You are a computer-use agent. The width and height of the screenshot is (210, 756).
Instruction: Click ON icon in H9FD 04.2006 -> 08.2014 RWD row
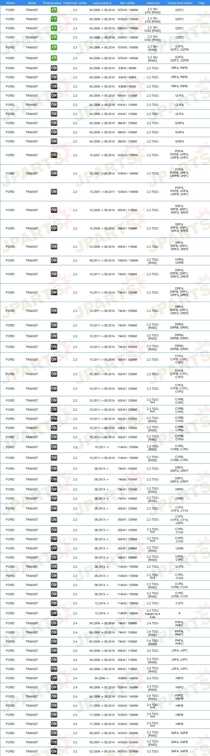(x=54, y=687)
